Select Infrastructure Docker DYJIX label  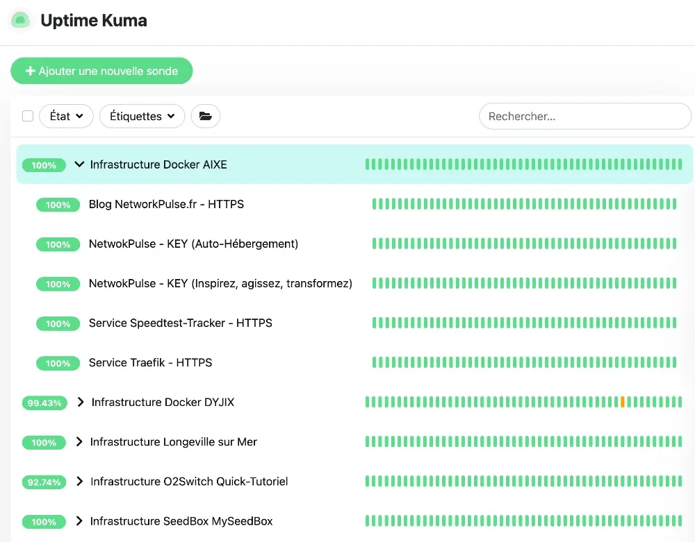pyautogui.click(x=163, y=403)
